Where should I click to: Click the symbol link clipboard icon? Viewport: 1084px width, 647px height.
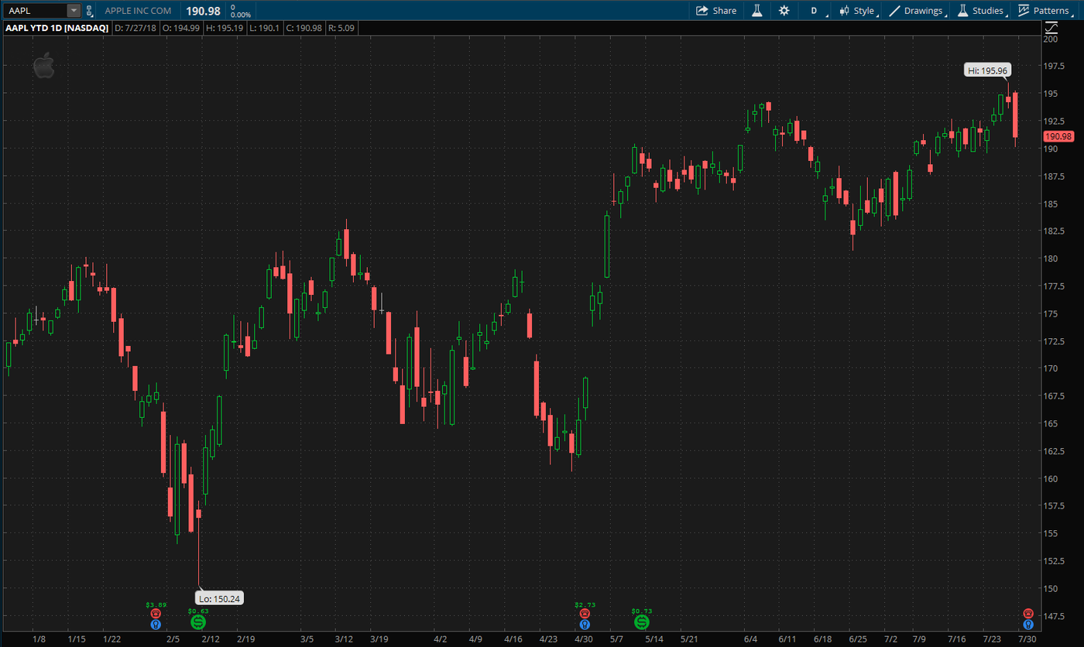click(90, 11)
